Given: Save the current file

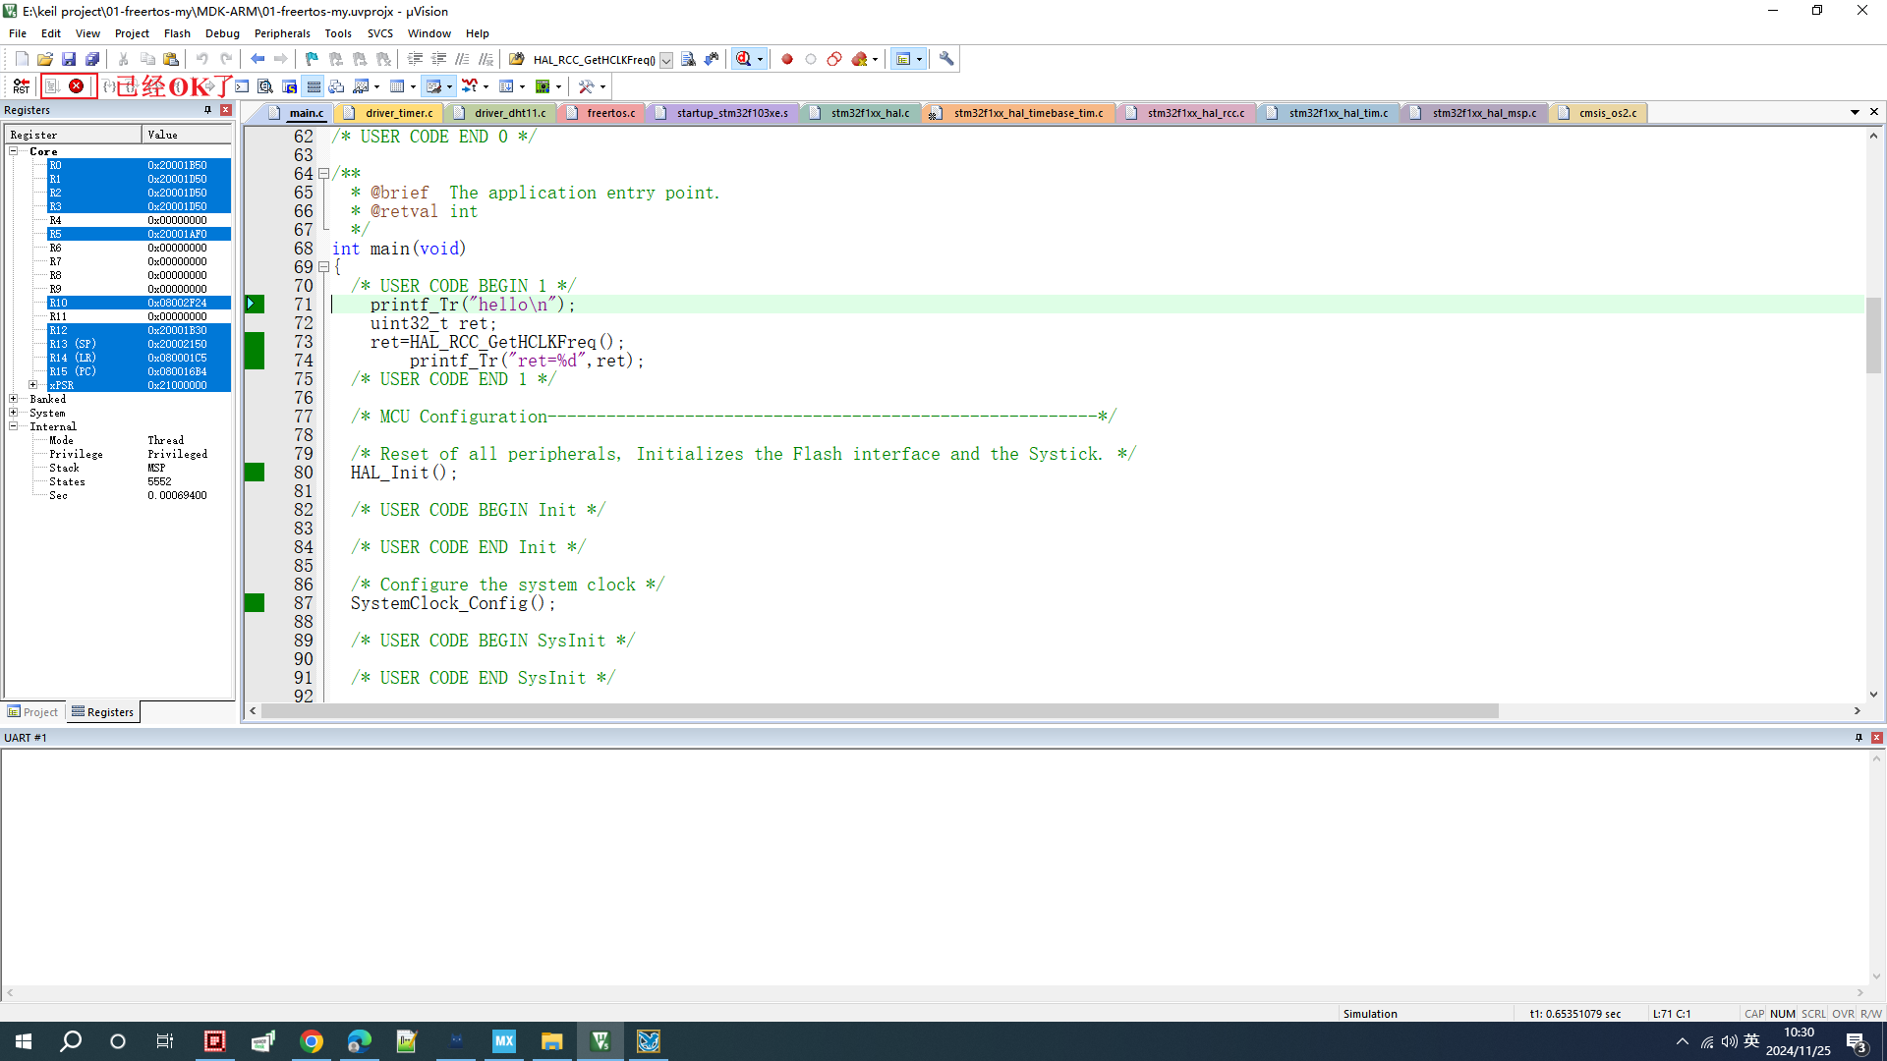Looking at the screenshot, I should (69, 59).
